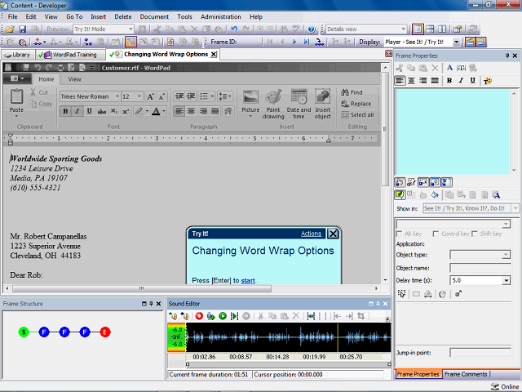Toggle WordPad Italic formatting button
The height and width of the screenshot is (392, 522).
point(77,111)
